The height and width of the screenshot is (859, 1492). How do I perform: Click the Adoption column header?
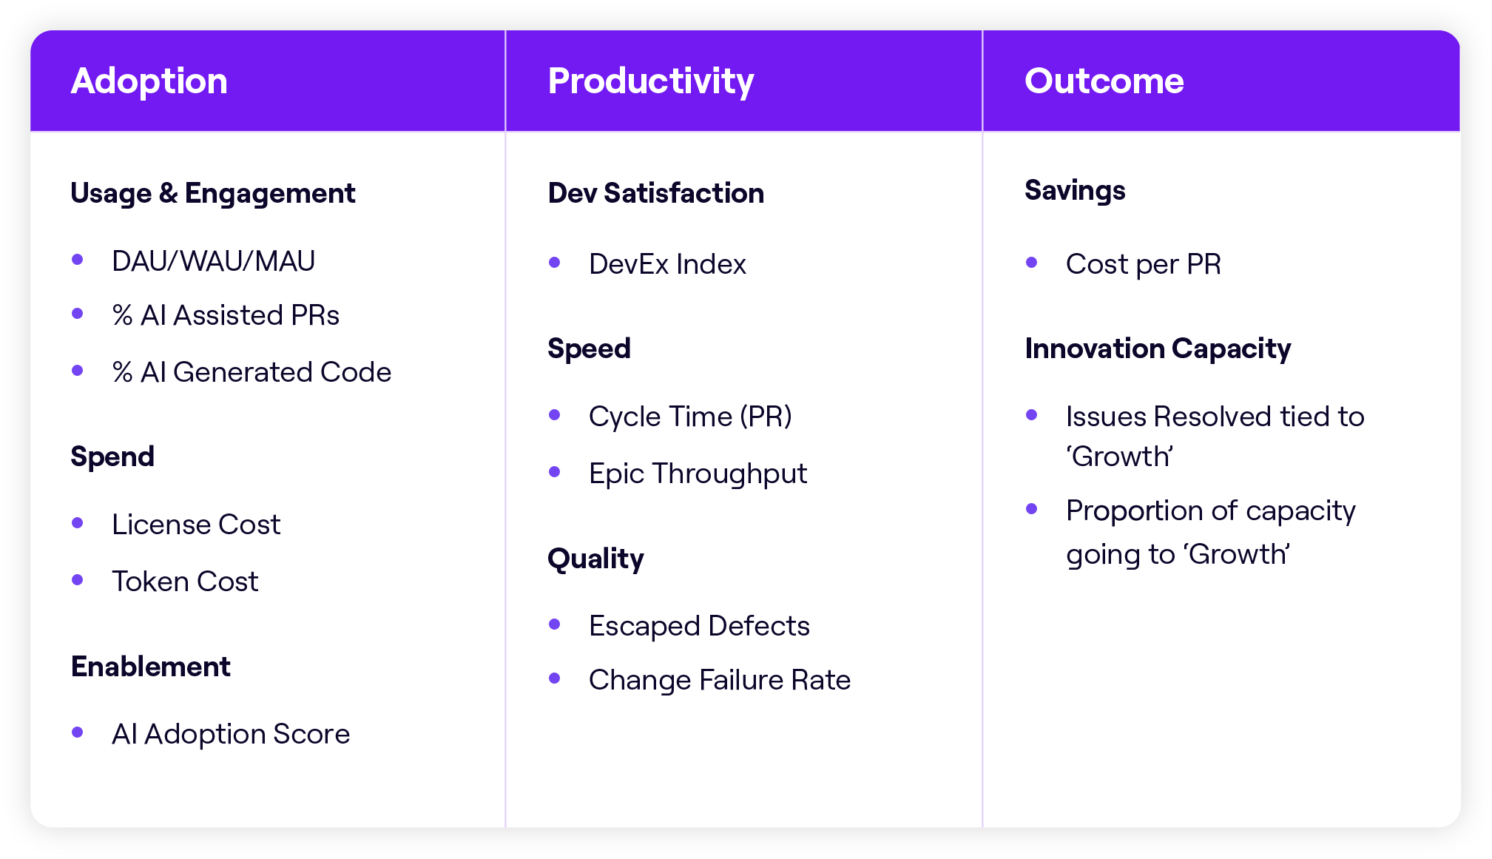tap(149, 81)
